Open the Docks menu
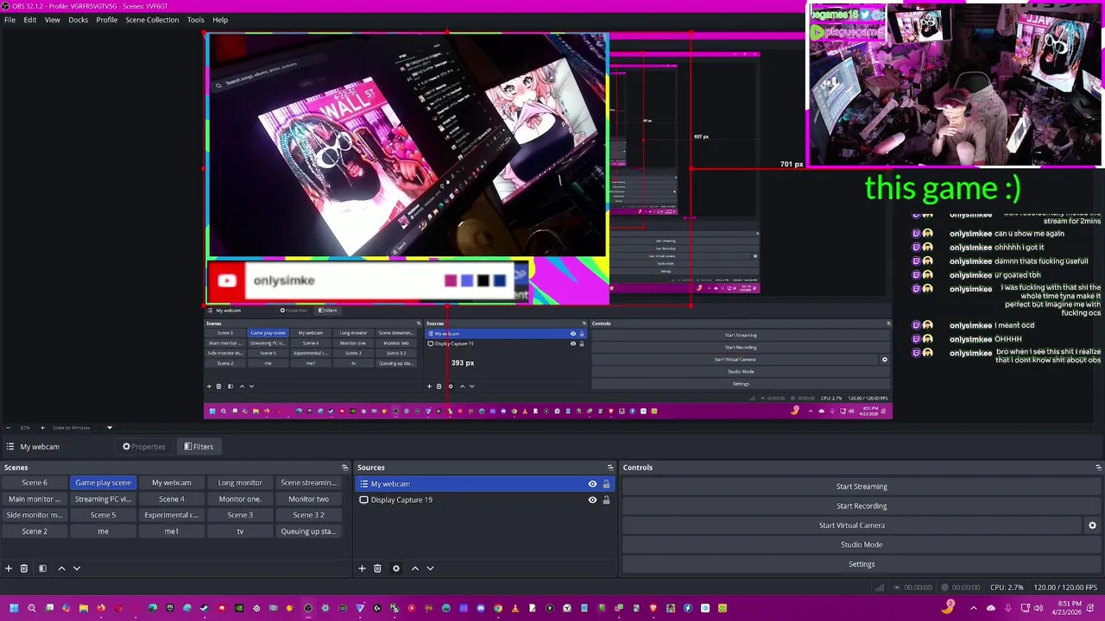This screenshot has height=621, width=1105. pos(79,20)
